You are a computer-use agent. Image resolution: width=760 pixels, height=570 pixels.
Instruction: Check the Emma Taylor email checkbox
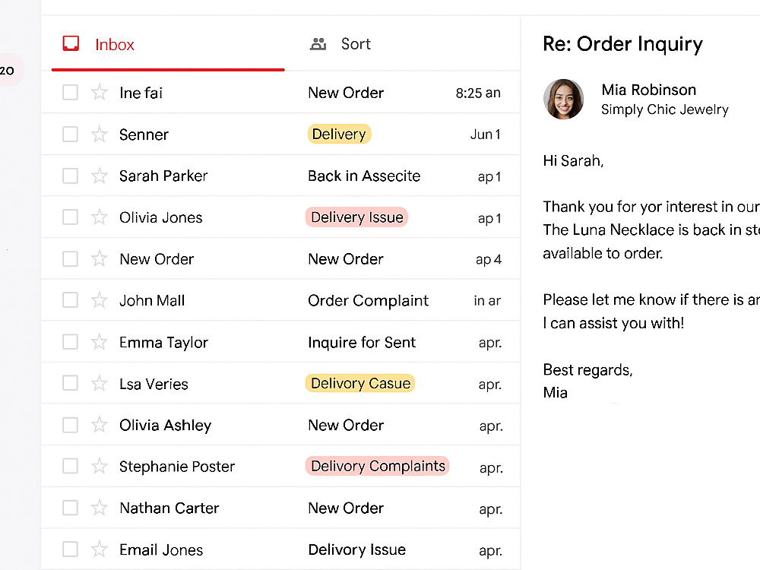(70, 342)
